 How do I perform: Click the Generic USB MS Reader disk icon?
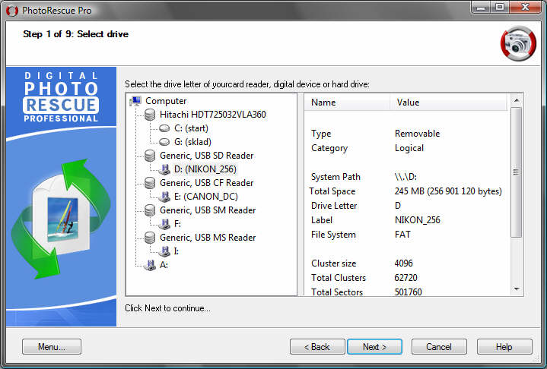(150, 238)
